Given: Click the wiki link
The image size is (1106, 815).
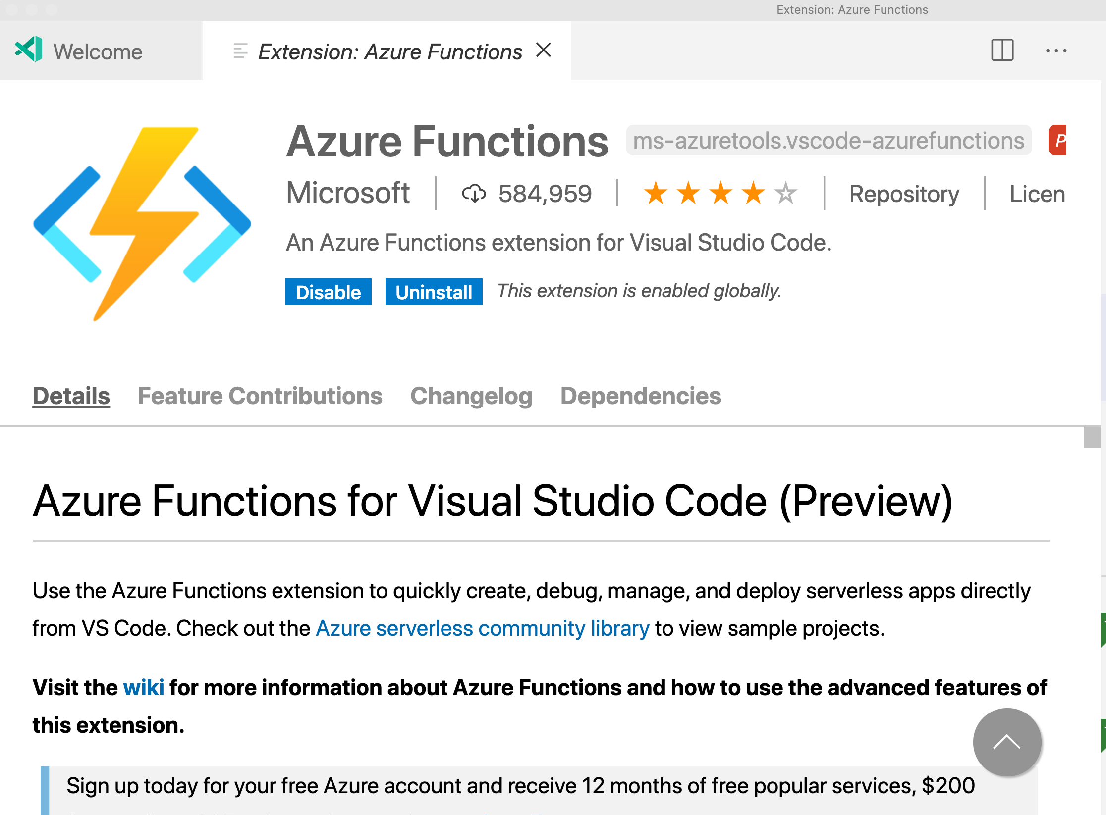Looking at the screenshot, I should (144, 687).
